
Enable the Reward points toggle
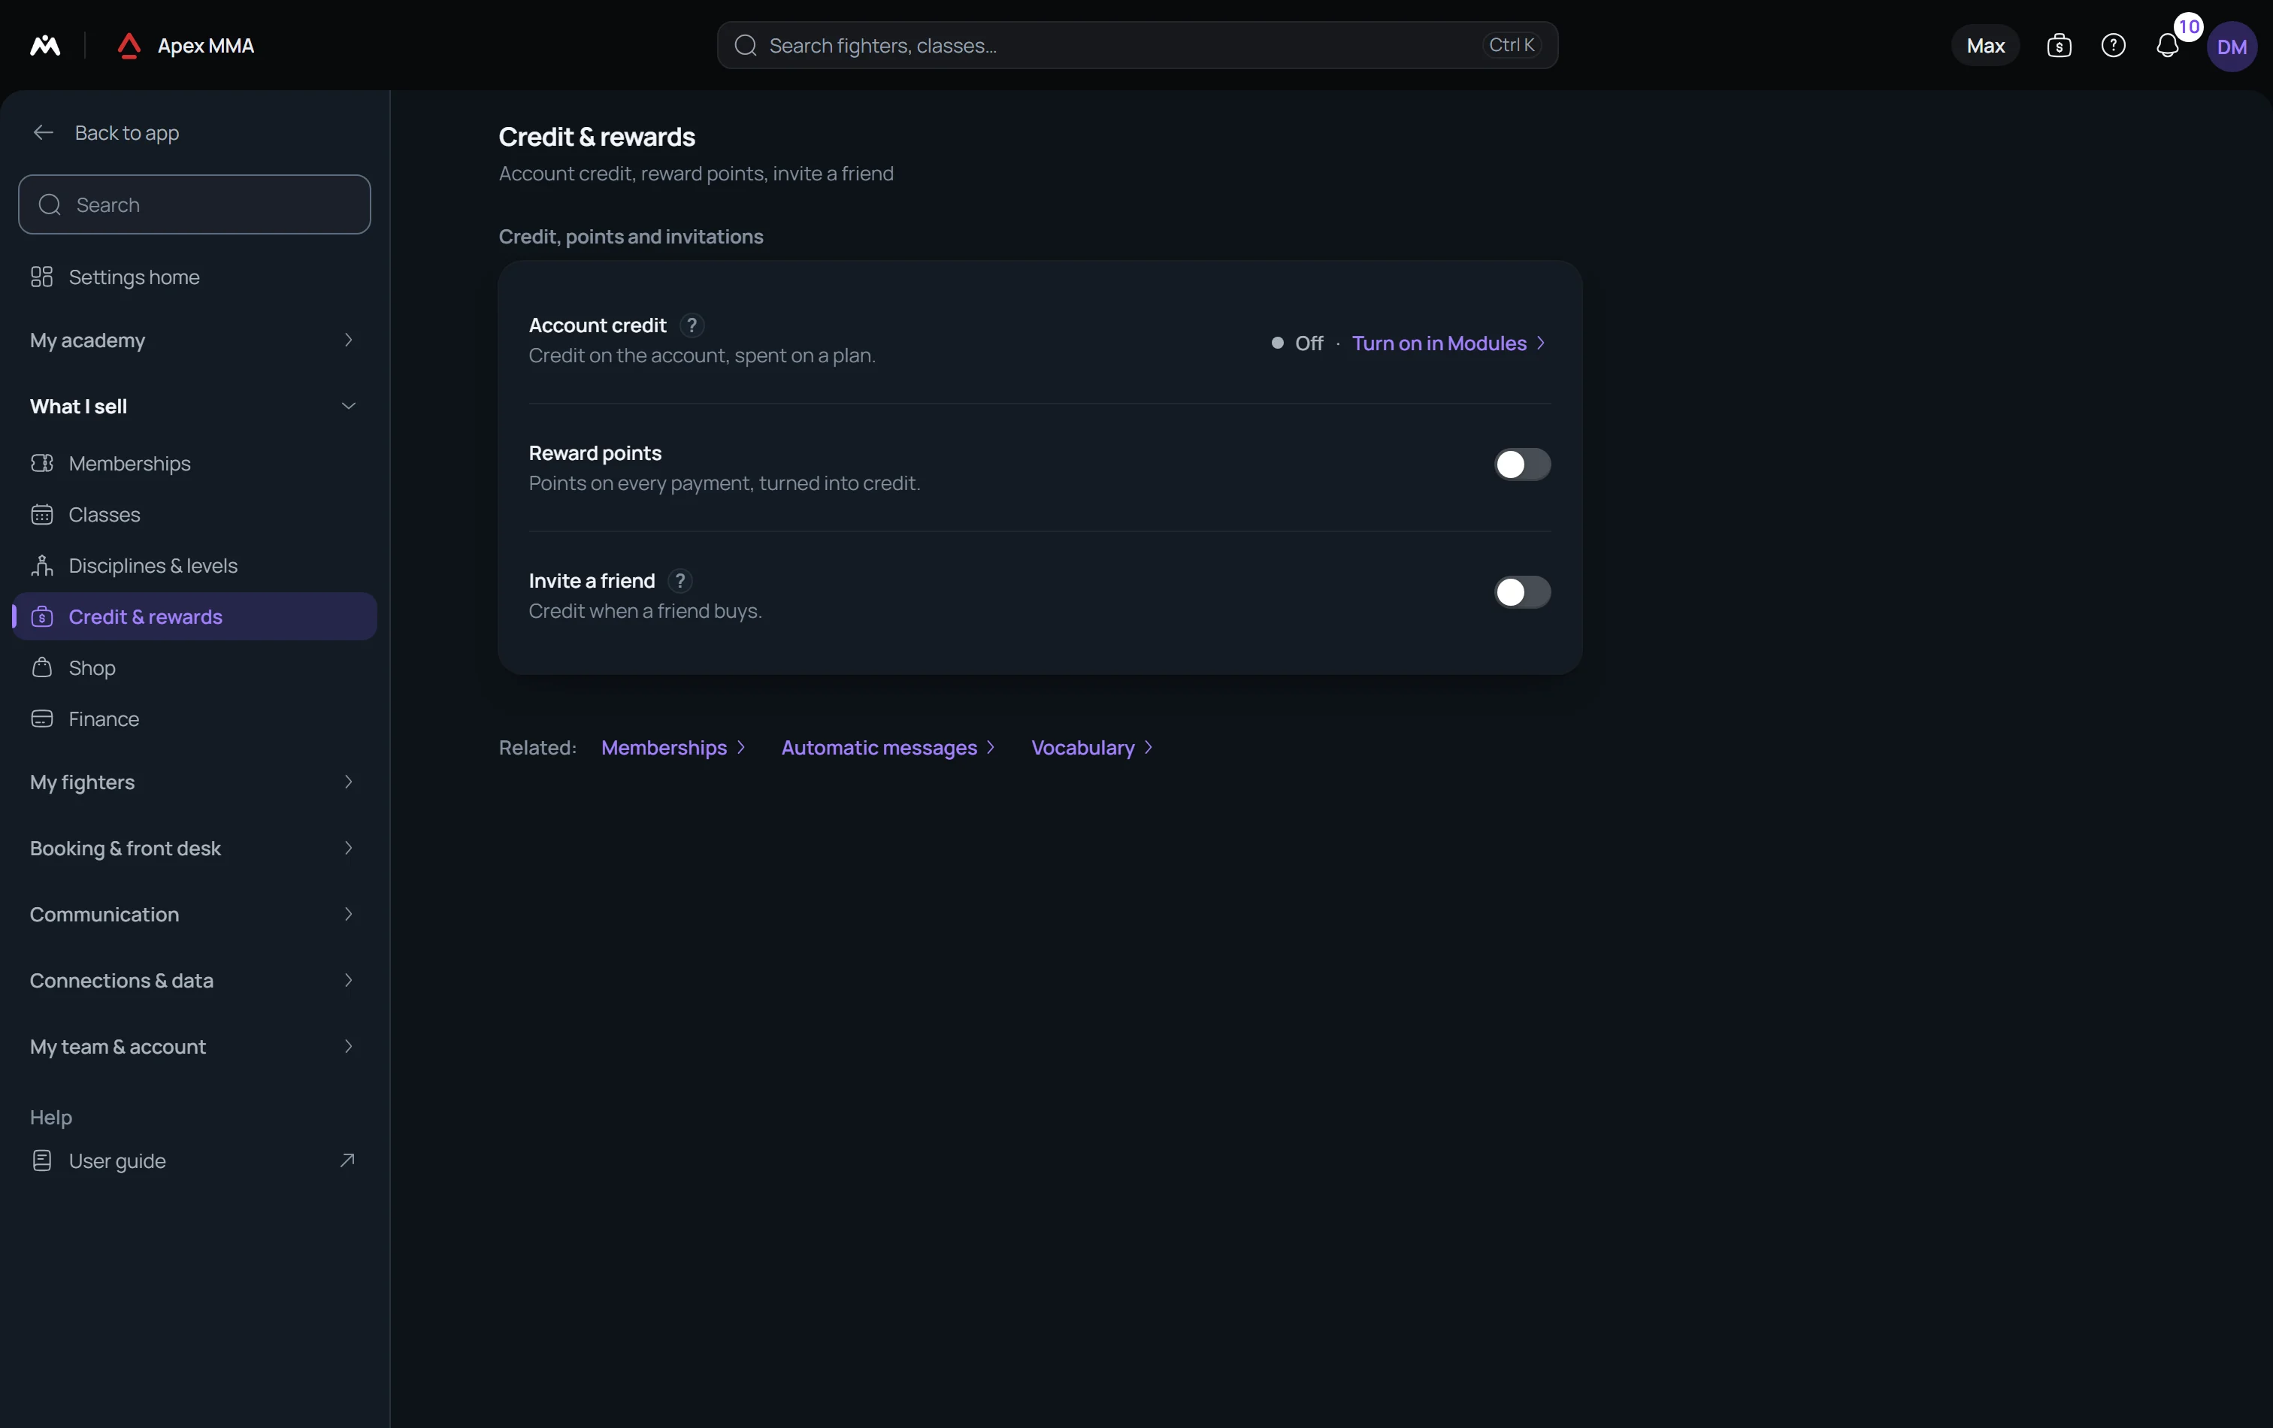tap(1521, 464)
